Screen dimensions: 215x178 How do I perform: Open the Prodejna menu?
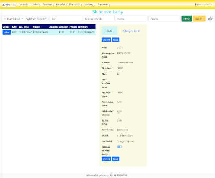point(48,4)
